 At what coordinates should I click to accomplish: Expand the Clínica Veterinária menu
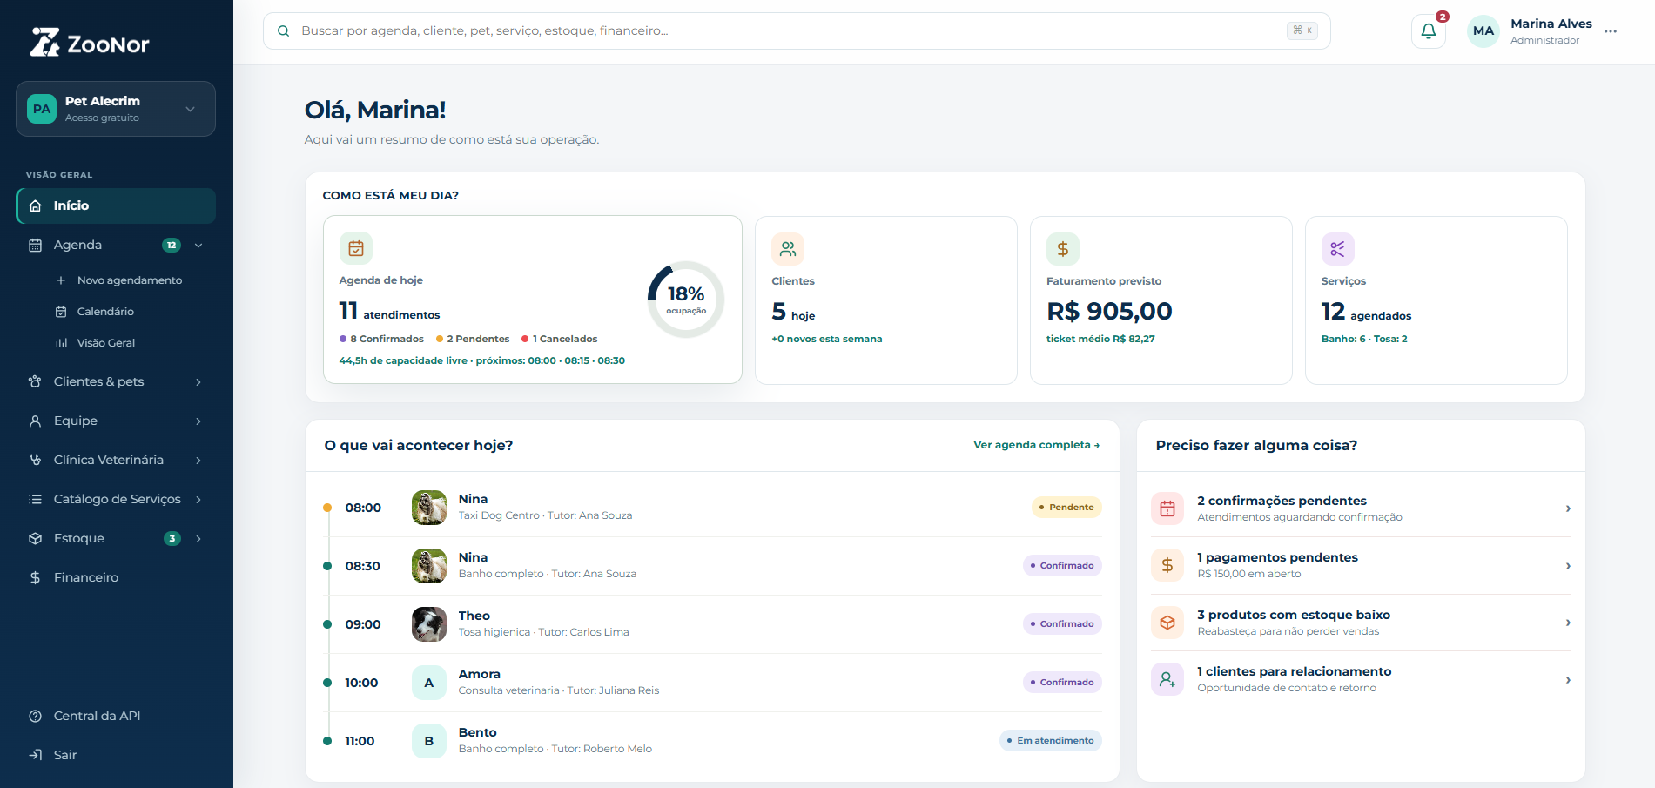pyautogui.click(x=116, y=460)
